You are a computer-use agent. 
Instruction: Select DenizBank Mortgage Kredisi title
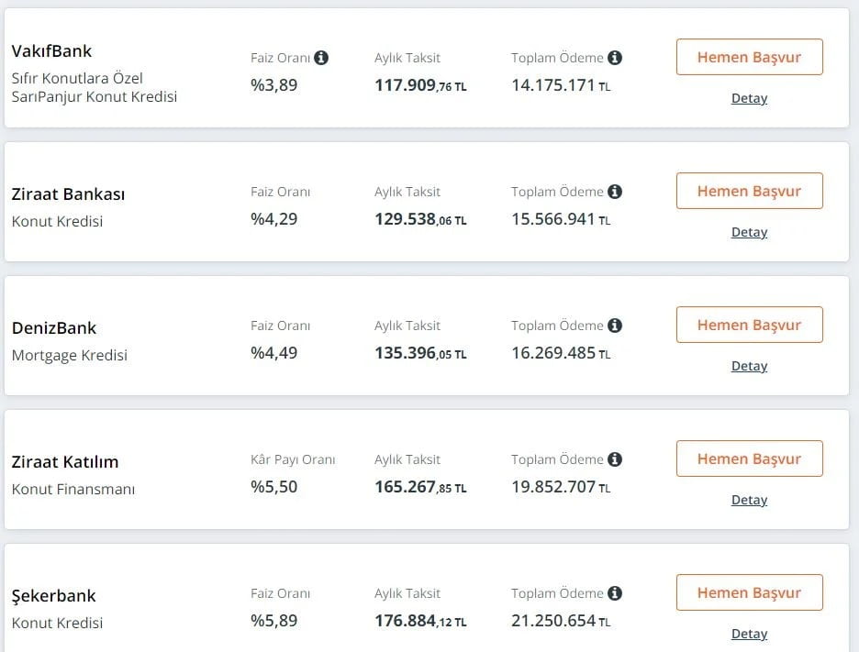tap(70, 355)
